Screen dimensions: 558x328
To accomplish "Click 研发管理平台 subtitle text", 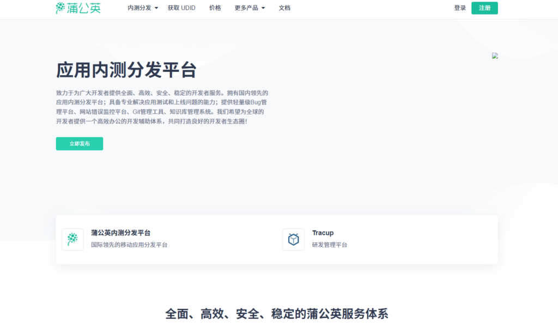I will [x=330, y=244].
